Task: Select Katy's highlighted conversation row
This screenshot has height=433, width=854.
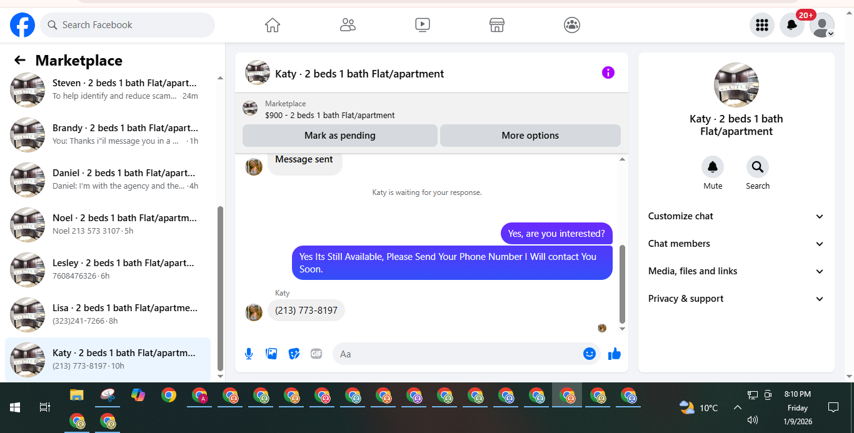Action: 108,359
